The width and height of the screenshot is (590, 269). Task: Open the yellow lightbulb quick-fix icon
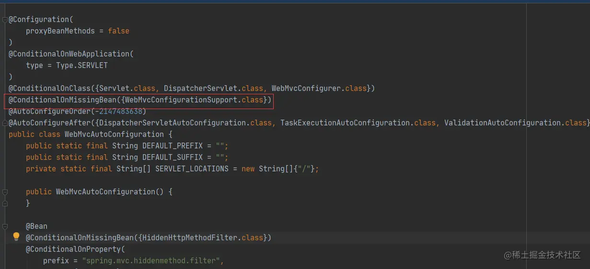pyautogui.click(x=16, y=236)
